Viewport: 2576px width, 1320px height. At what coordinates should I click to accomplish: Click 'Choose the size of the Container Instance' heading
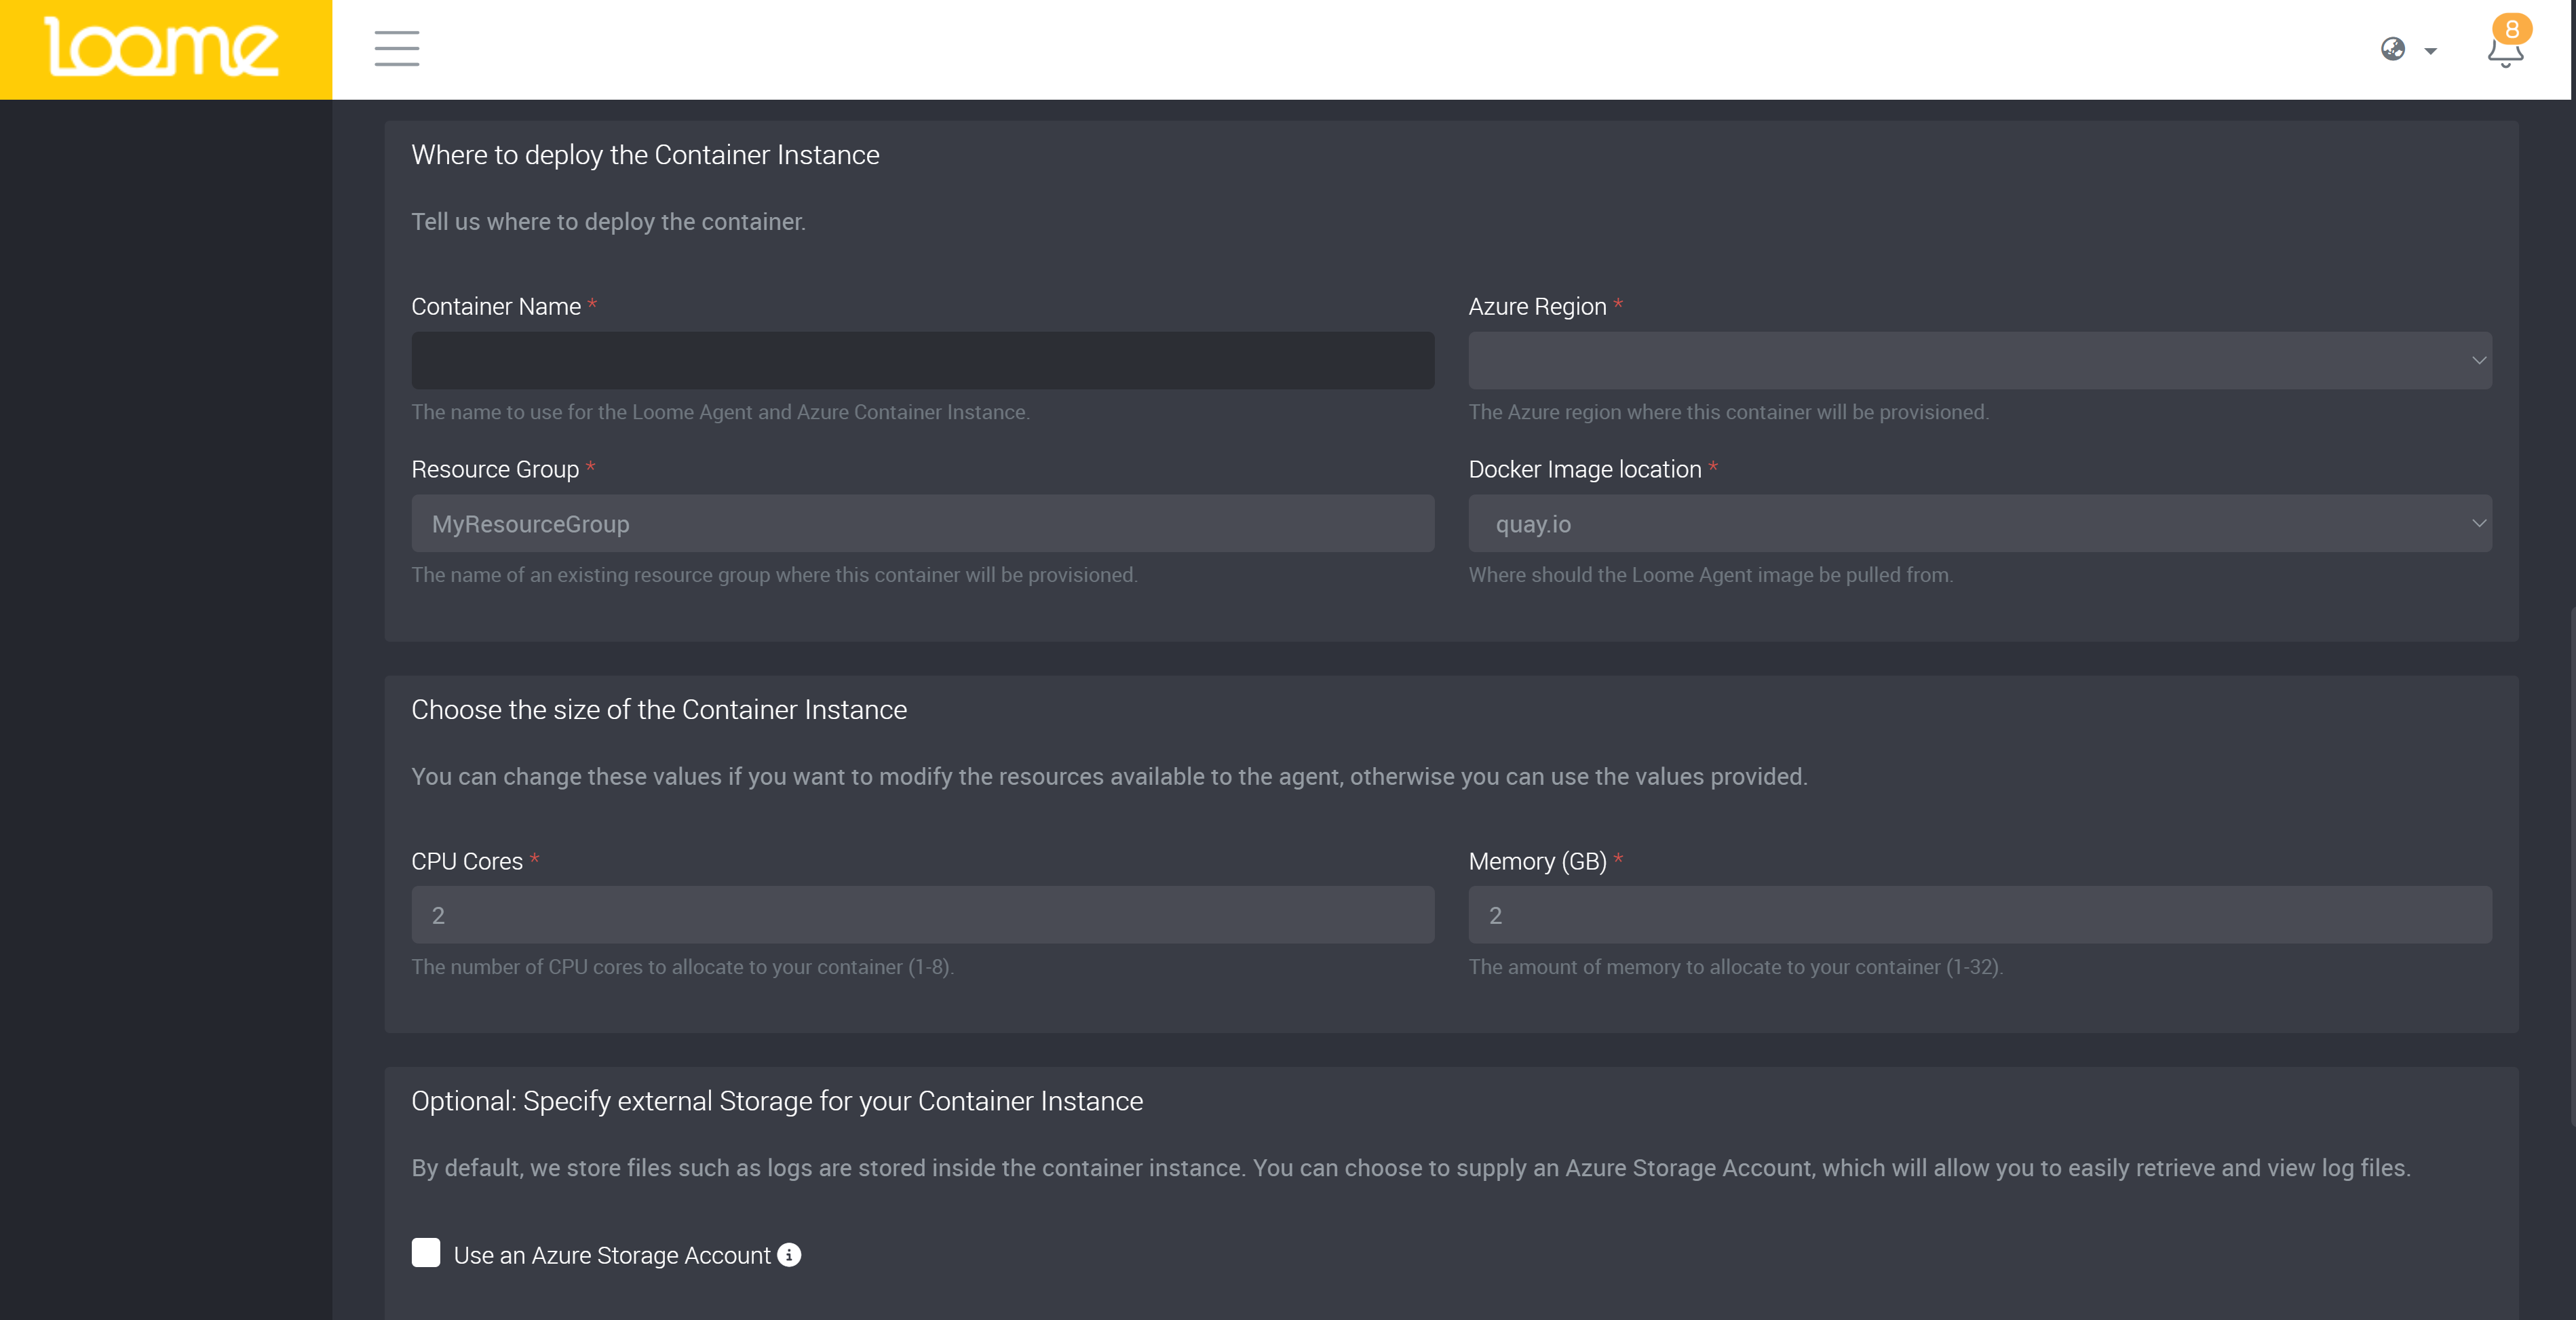659,710
